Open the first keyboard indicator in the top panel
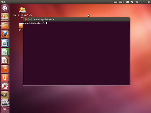 pyautogui.click(x=116, y=2)
